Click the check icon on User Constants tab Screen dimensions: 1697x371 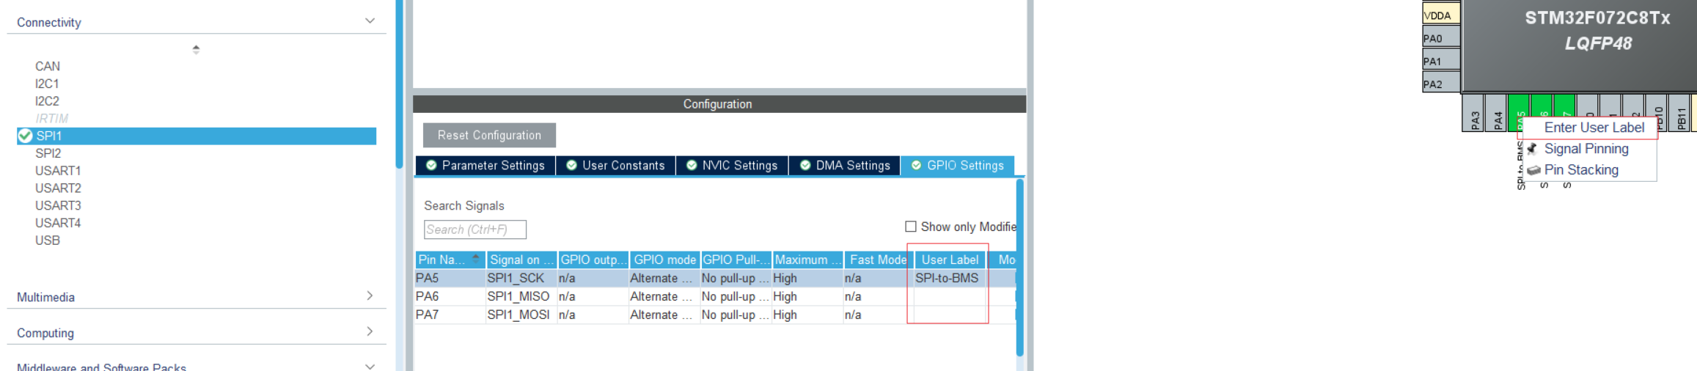point(571,166)
